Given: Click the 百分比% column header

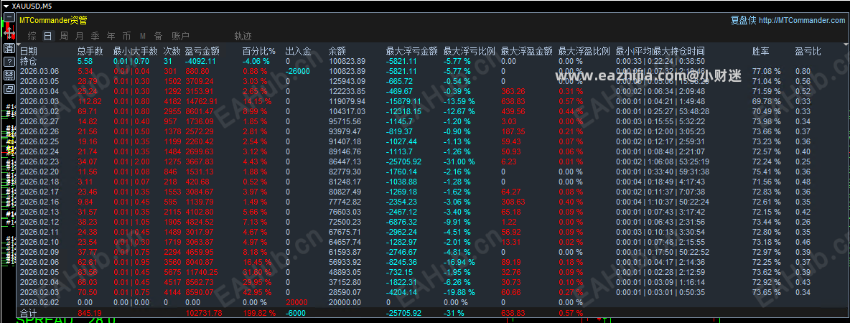Looking at the screenshot, I should pos(258,52).
